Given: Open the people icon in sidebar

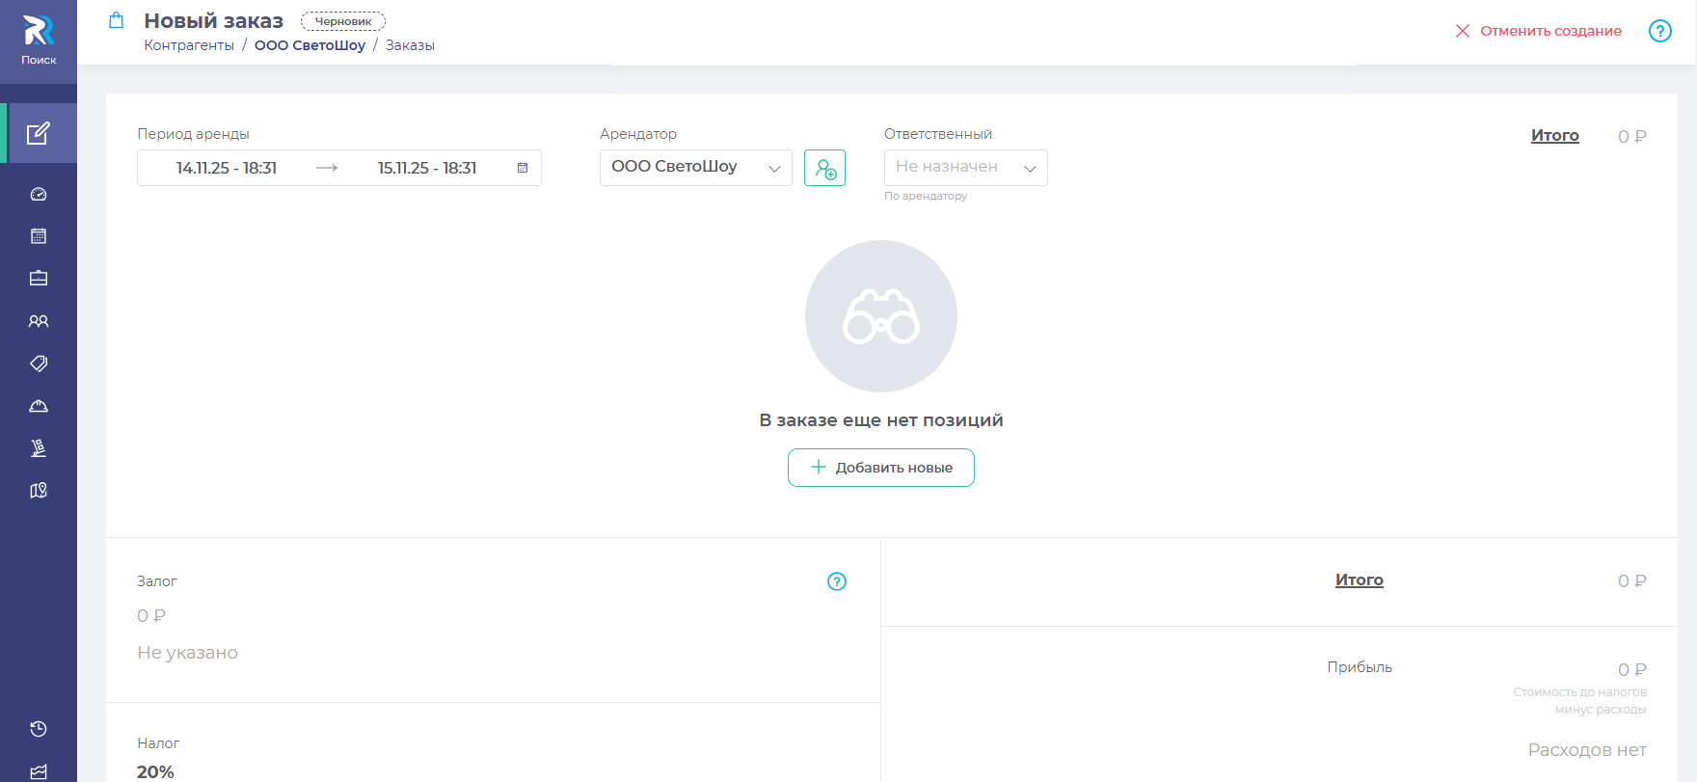Looking at the screenshot, I should [x=39, y=321].
